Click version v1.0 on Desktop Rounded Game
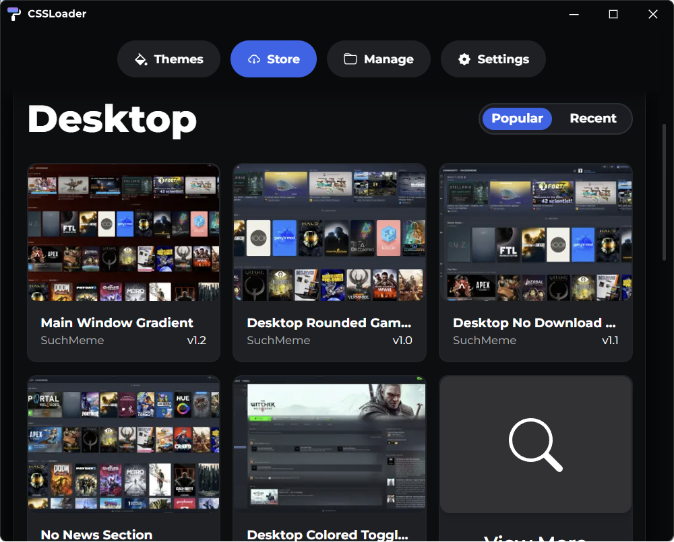The height and width of the screenshot is (542, 674). (402, 341)
